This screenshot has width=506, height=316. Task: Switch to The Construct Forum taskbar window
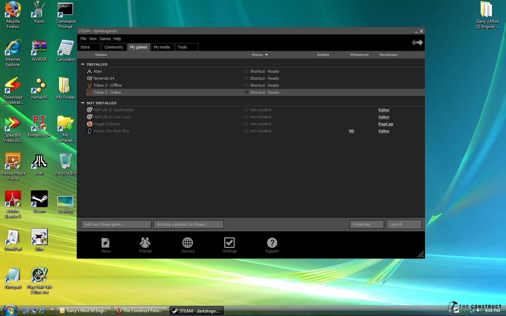[x=141, y=311]
